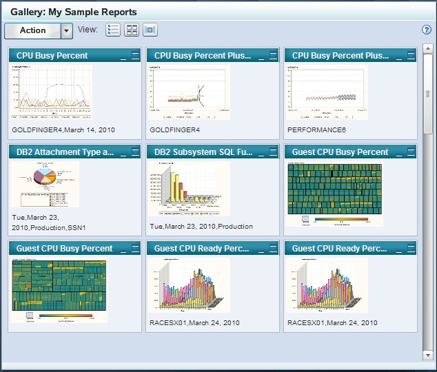
Task: Minimize the DB2 Attachment Type panel
Action: pyautogui.click(x=123, y=152)
